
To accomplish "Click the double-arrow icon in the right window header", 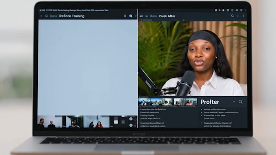I will tap(141, 16).
